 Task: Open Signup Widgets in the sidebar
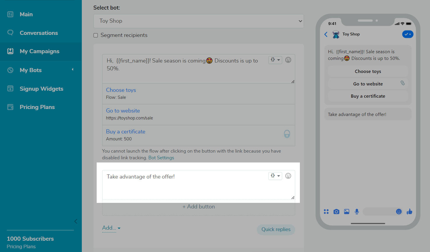pyautogui.click(x=41, y=89)
